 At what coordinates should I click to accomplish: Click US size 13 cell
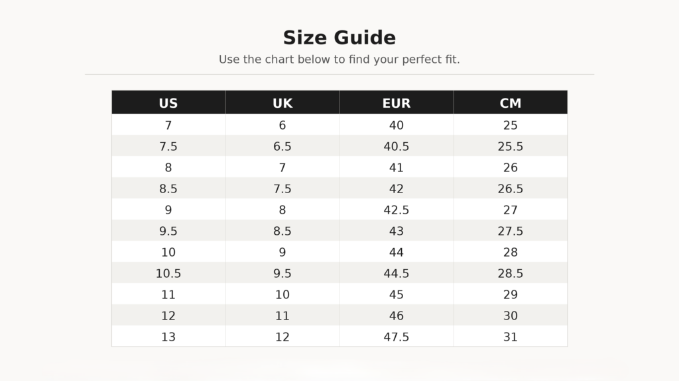[168, 337]
